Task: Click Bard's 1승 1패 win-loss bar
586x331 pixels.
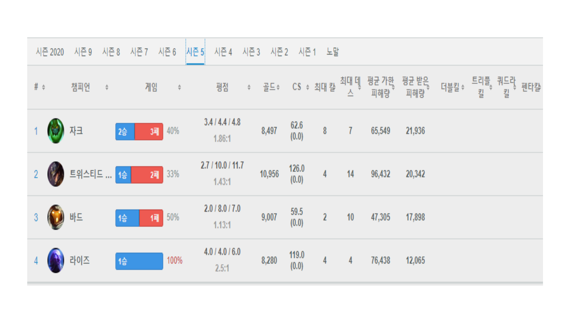Action: pyautogui.click(x=139, y=218)
